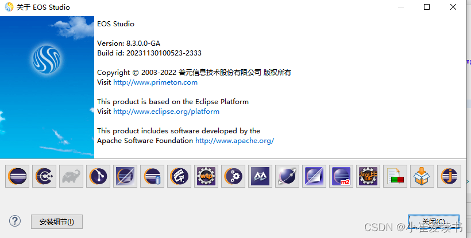The image size is (471, 238).
Task: Open the Eclipse icon with white gears
Action: 233,176
